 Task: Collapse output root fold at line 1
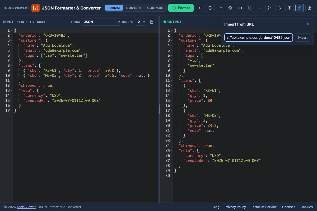[172, 30]
